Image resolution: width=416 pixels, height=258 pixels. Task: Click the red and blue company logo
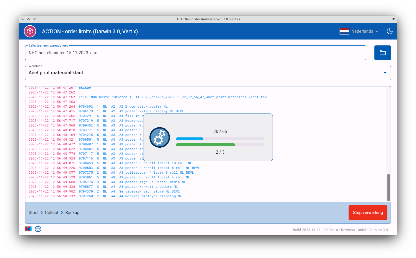click(x=28, y=229)
